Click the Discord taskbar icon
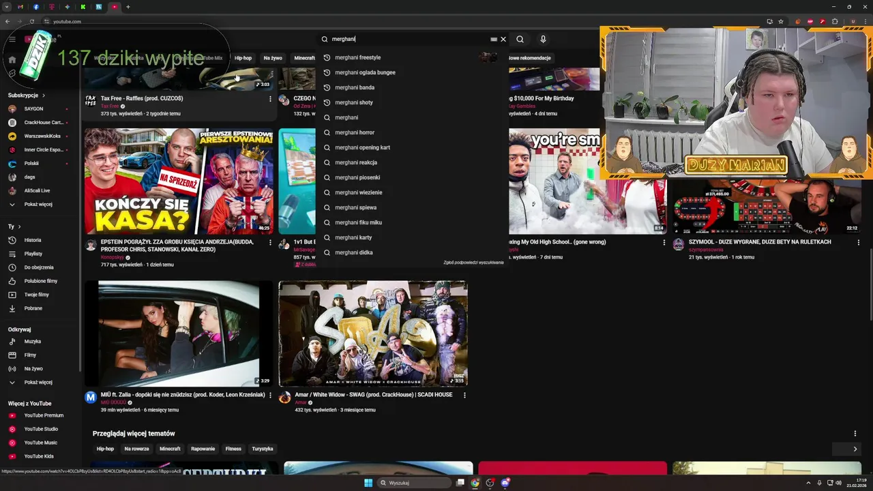873x491 pixels. tap(505, 483)
